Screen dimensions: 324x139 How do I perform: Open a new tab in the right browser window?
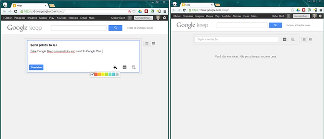click(217, 5)
